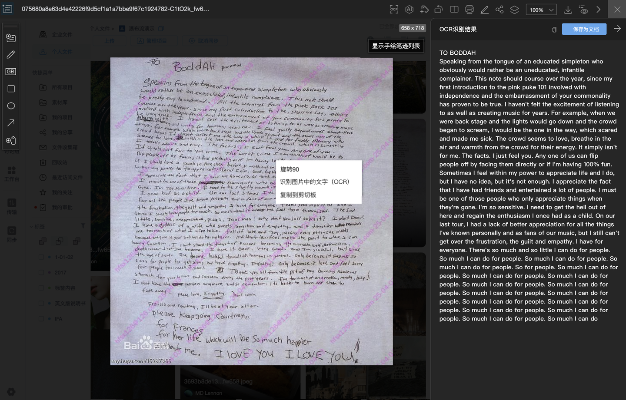
Task: Choose 旋转90 from the context menu
Action: [x=290, y=169]
